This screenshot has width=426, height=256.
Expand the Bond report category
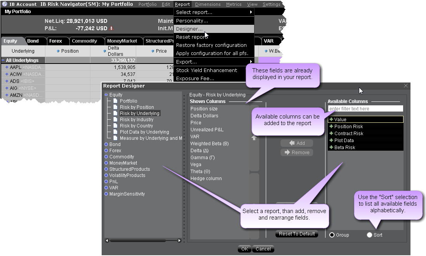point(106,144)
